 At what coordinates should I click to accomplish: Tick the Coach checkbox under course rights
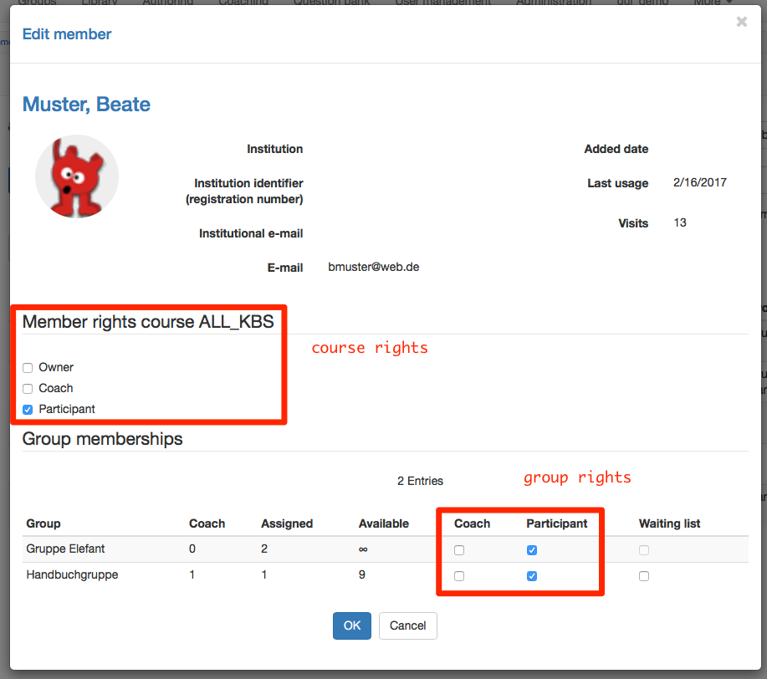coord(28,389)
